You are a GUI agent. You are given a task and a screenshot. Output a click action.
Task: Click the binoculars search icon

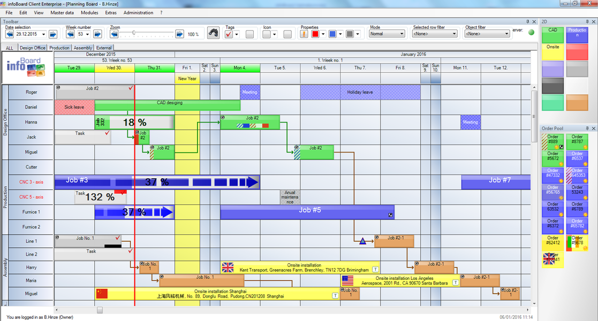coord(214,33)
